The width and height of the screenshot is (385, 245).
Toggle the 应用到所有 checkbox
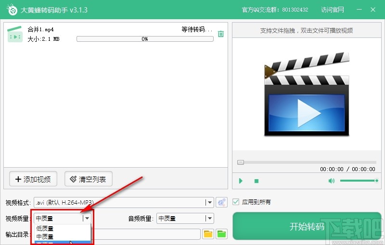[x=236, y=202]
